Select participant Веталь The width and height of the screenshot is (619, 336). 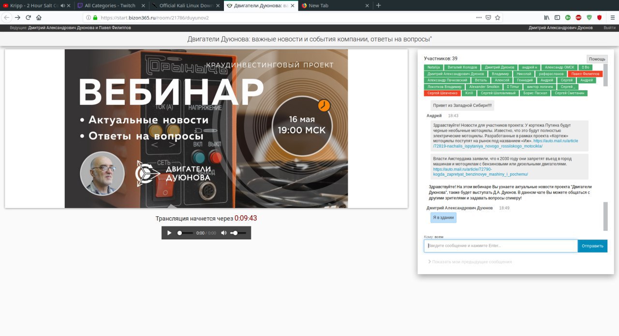(481, 80)
